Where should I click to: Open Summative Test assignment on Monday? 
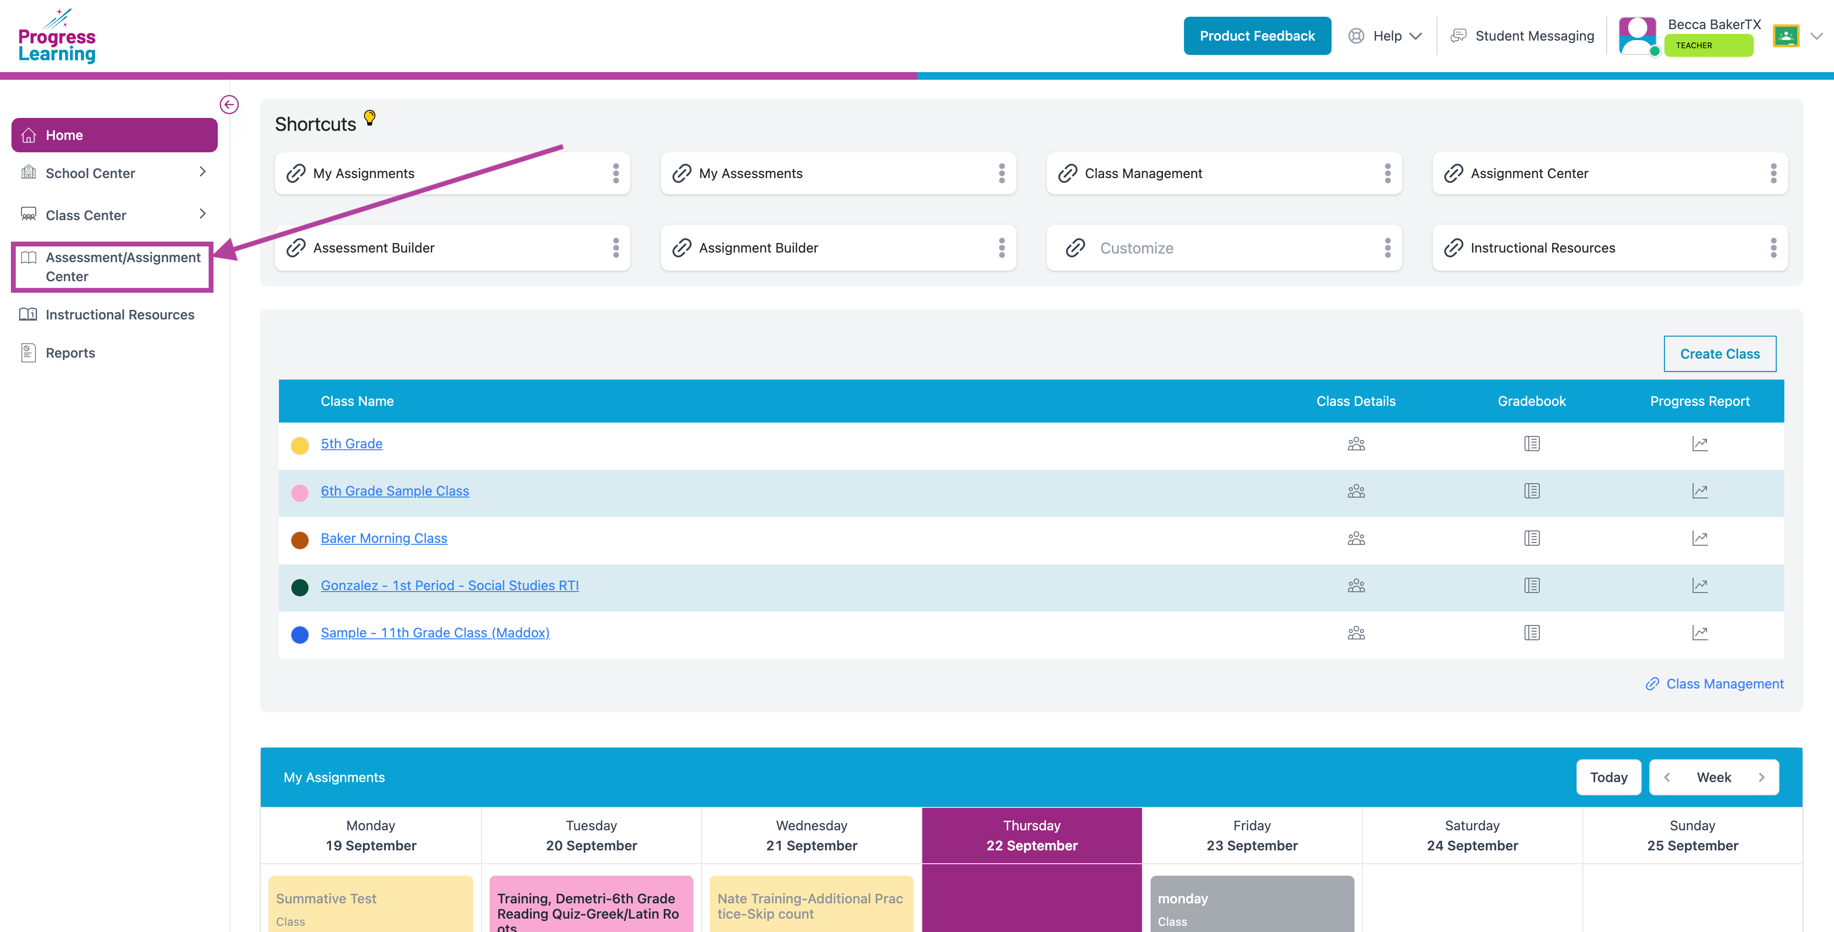[370, 904]
